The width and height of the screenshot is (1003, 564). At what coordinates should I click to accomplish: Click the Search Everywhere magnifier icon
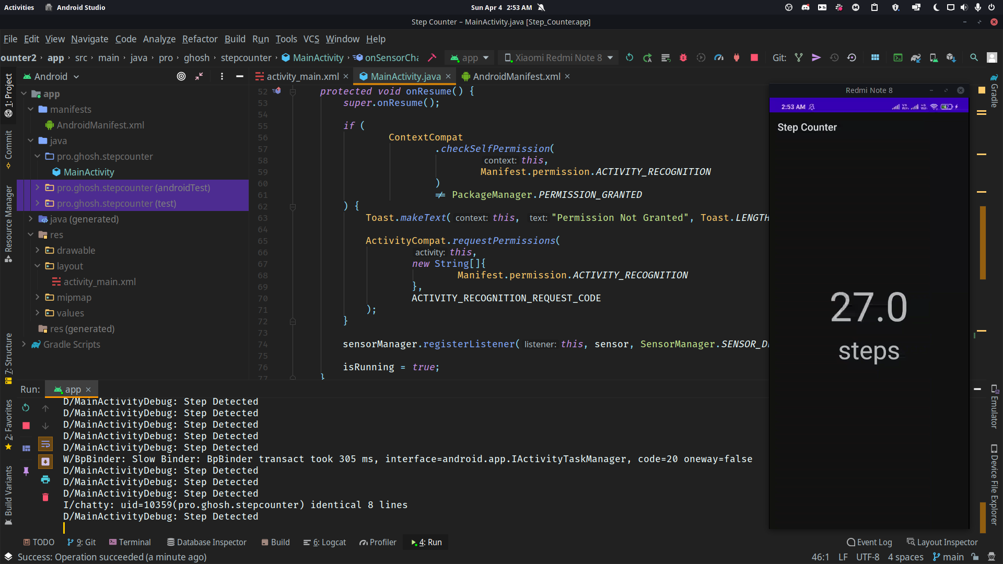(974, 57)
